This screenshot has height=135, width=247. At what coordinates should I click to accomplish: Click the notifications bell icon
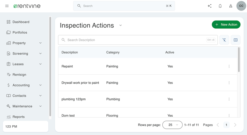pos(220,6)
